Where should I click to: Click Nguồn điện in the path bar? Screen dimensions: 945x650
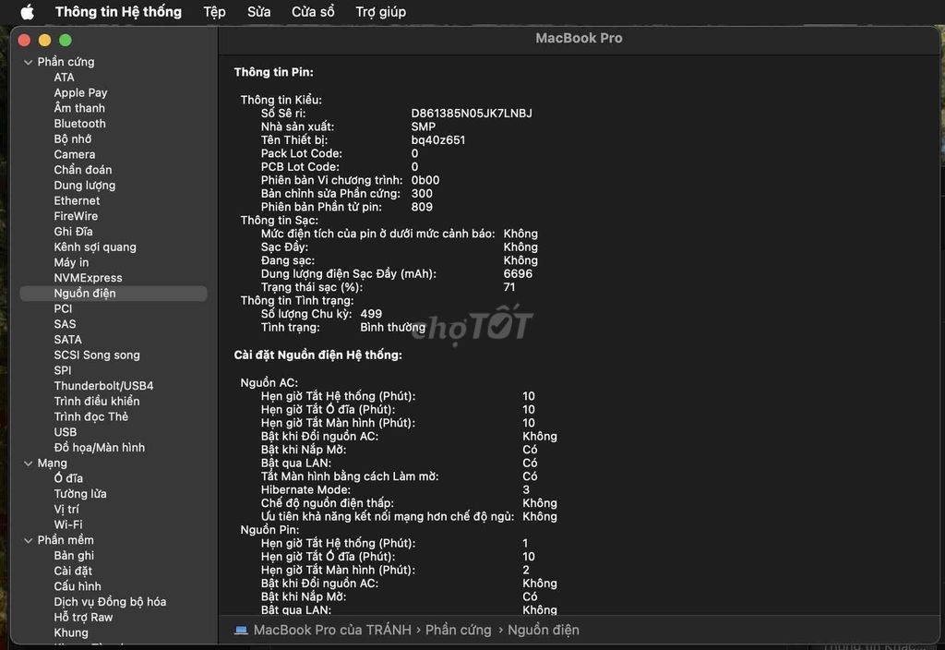coord(543,630)
